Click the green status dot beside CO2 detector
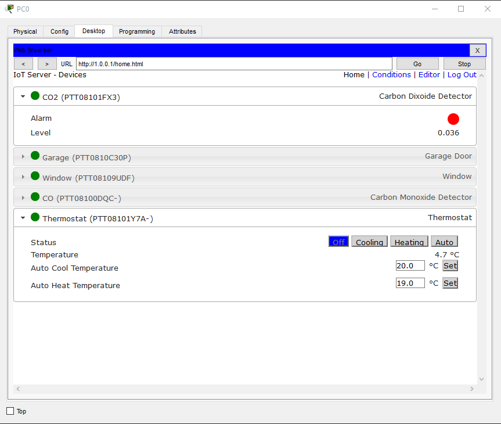This screenshot has height=424, width=501. point(34,96)
